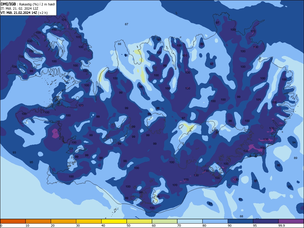Pick the pale green 60–70 legend swatch
304x228 pixels.
(164, 221)
